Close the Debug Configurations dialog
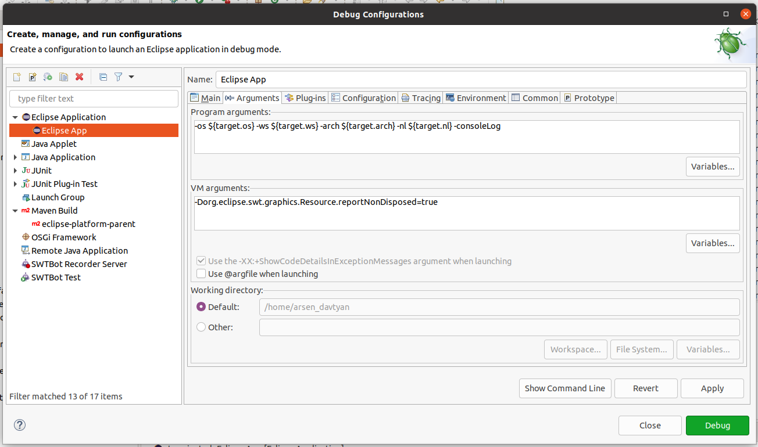The image size is (758, 447). click(x=650, y=426)
